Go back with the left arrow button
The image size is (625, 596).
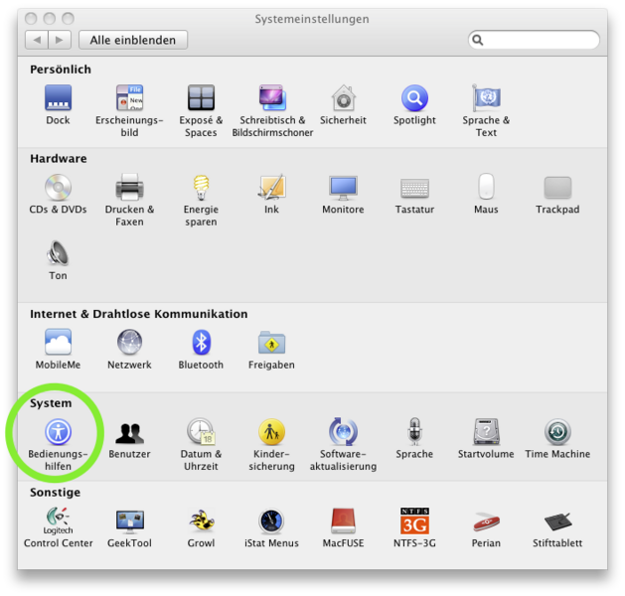click(x=37, y=41)
